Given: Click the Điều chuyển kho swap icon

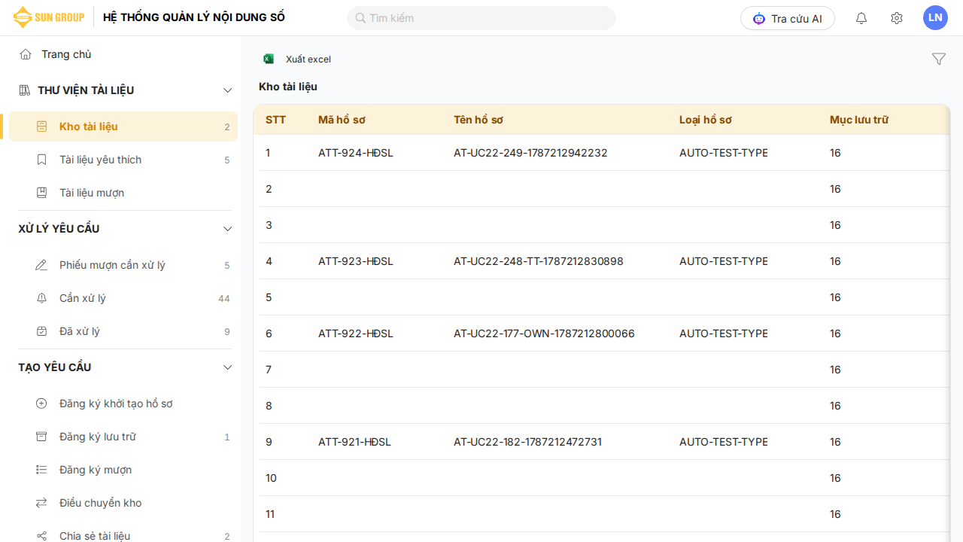Looking at the screenshot, I should pyautogui.click(x=41, y=503).
